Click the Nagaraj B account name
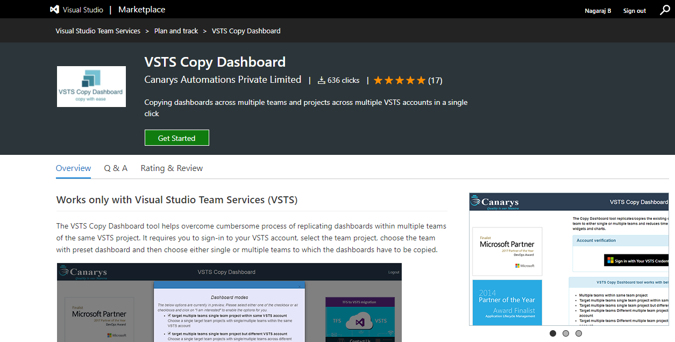This screenshot has width=675, height=342. click(598, 10)
